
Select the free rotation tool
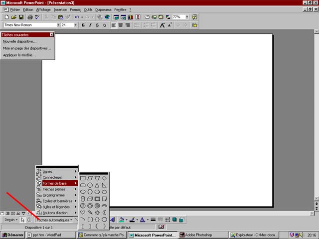(30, 220)
